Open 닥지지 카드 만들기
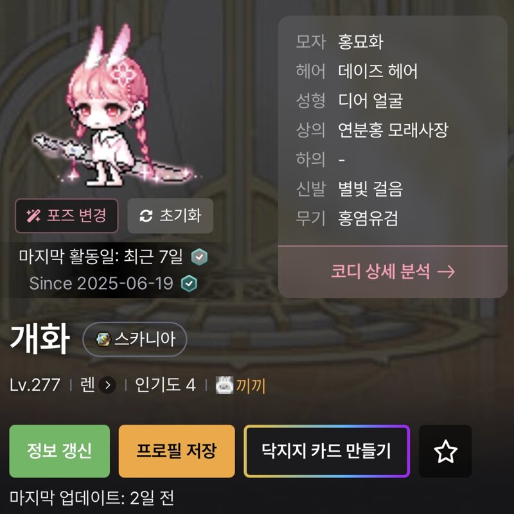The width and height of the screenshot is (514, 514). 327,451
